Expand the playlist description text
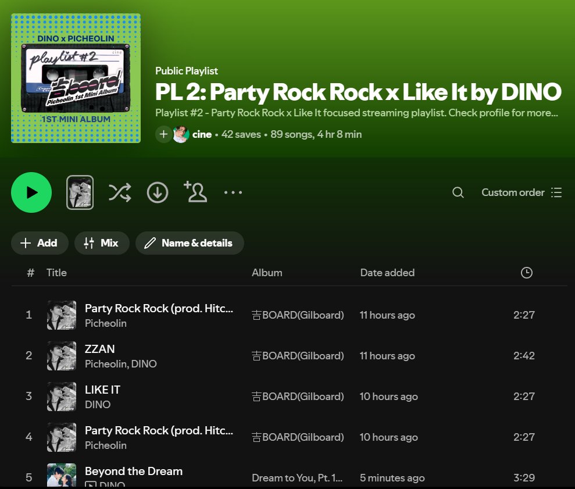The width and height of the screenshot is (575, 489). (x=356, y=113)
